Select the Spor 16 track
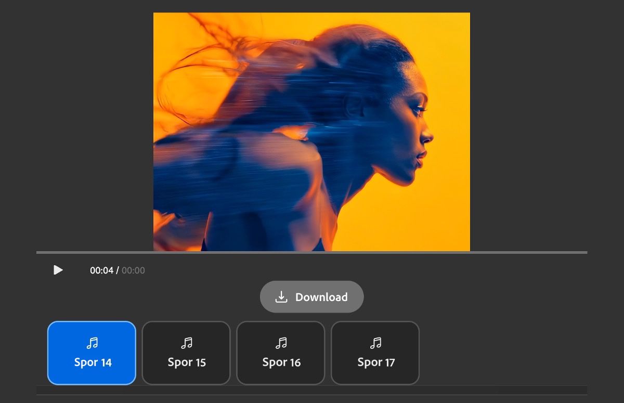Viewport: 624px width, 403px height. pos(281,353)
